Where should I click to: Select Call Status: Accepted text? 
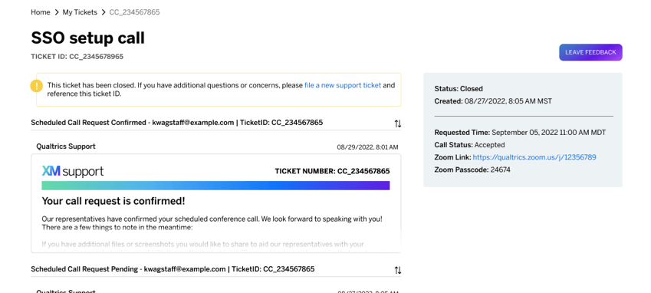pyautogui.click(x=469, y=145)
